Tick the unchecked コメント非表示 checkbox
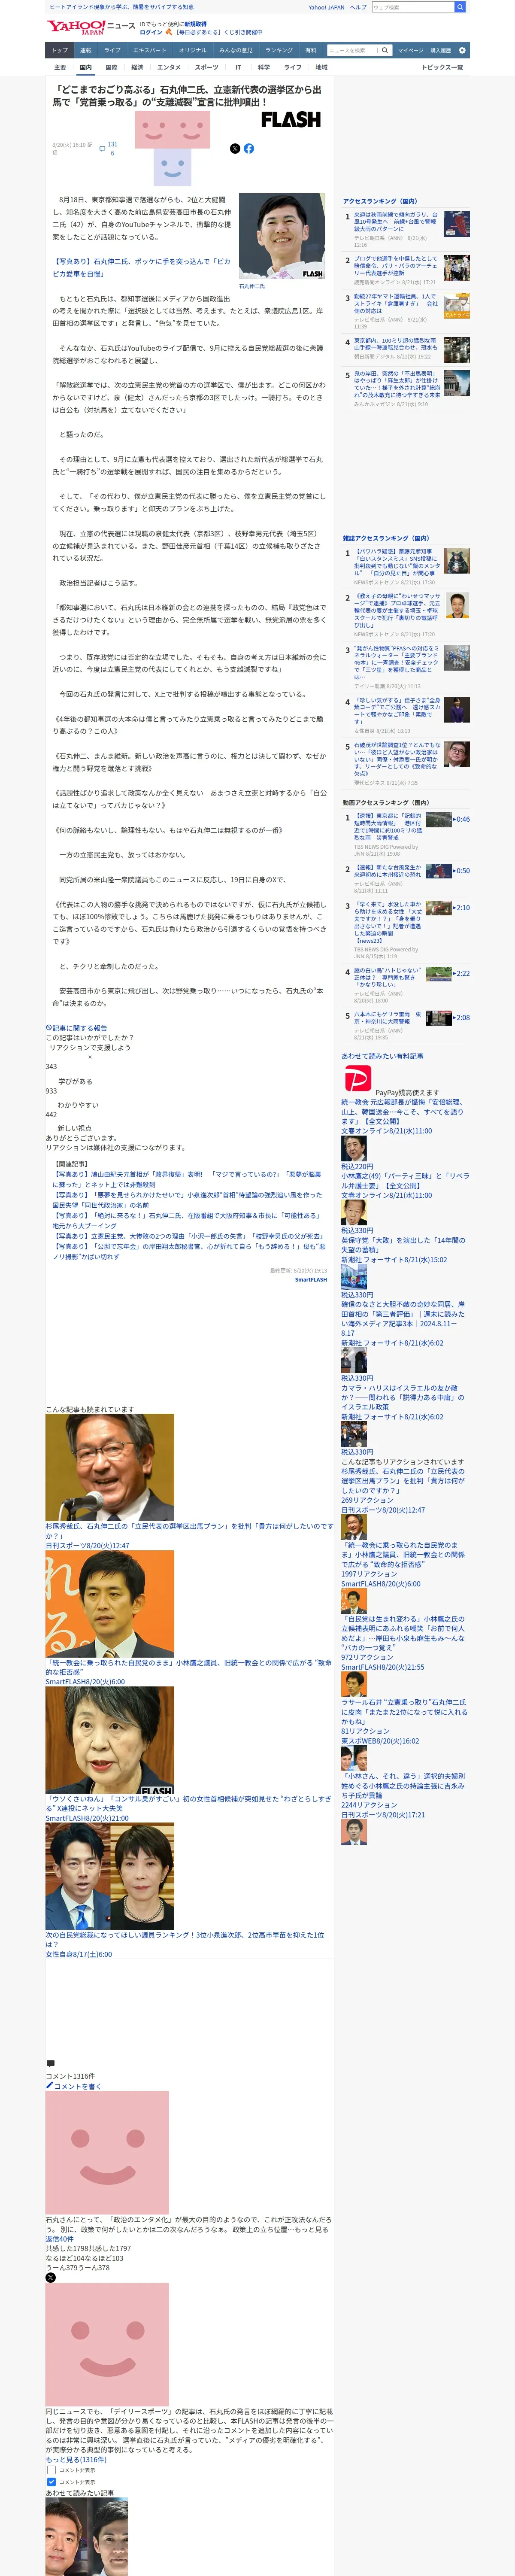The image size is (515, 2576). pos(51,2469)
